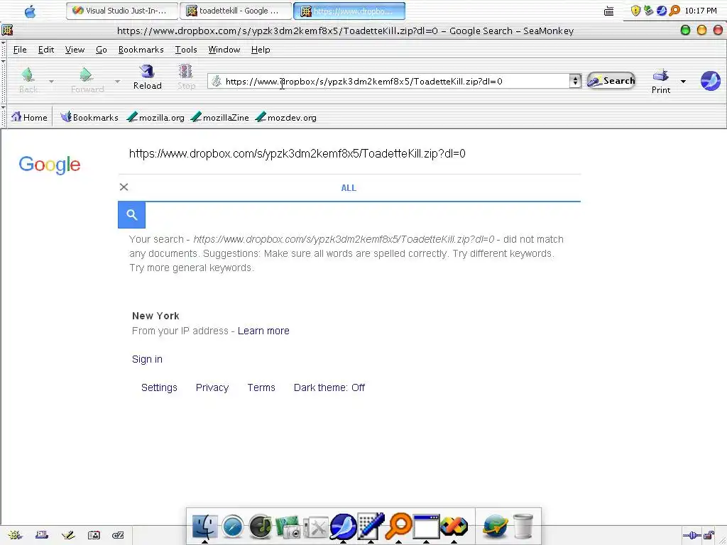Open the globe network icon in dock
727x545 pixels.
pos(495,527)
